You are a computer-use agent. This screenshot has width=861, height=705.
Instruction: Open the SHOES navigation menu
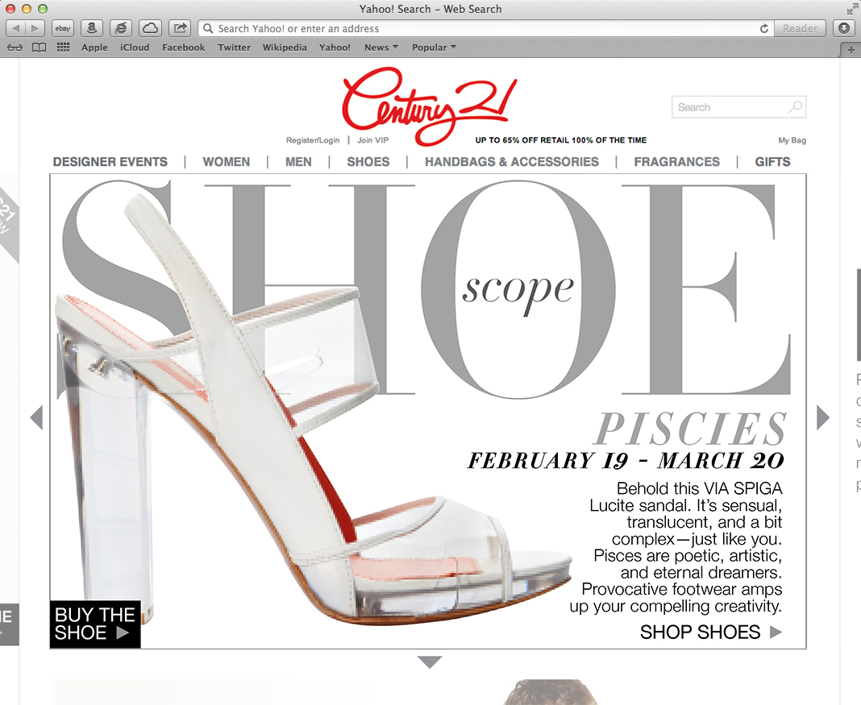tap(368, 162)
